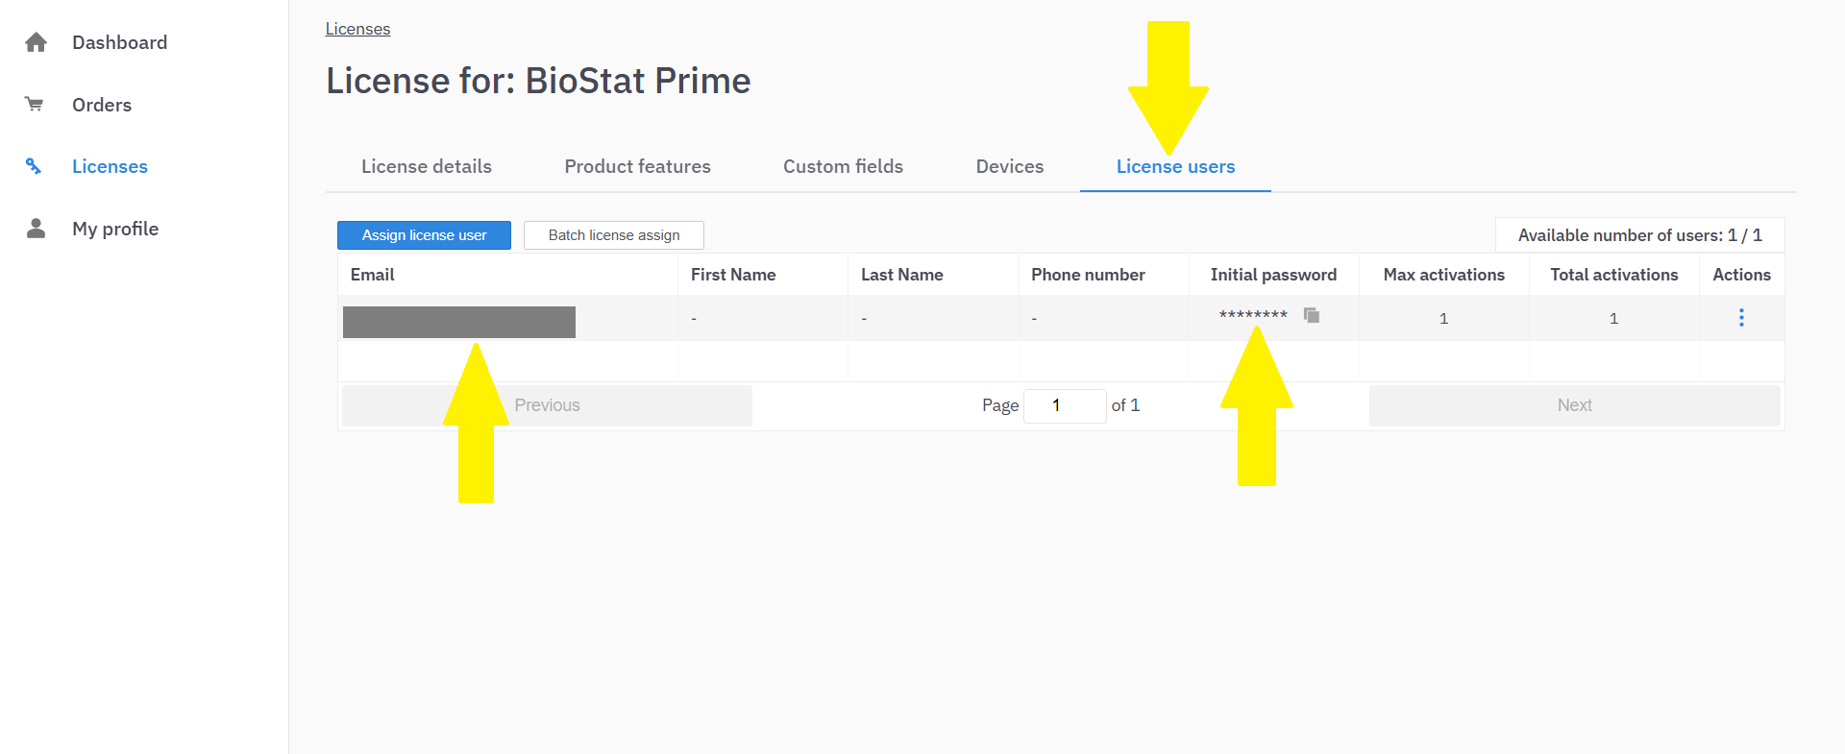The height and width of the screenshot is (754, 1845).
Task: Open the three-dot Actions menu
Action: pos(1740,318)
